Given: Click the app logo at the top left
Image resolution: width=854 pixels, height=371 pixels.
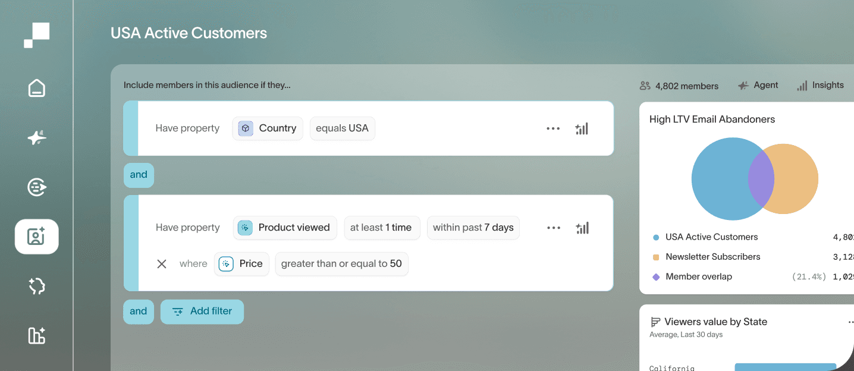Looking at the screenshot, I should (x=36, y=34).
